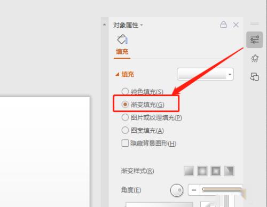The height and width of the screenshot is (207, 267).
Task: Open the 对象属性 panel title dropdown
Action: pyautogui.click(x=142, y=25)
